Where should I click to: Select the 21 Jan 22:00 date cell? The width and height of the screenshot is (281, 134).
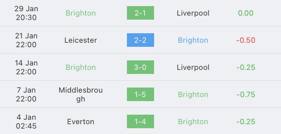click(26, 40)
